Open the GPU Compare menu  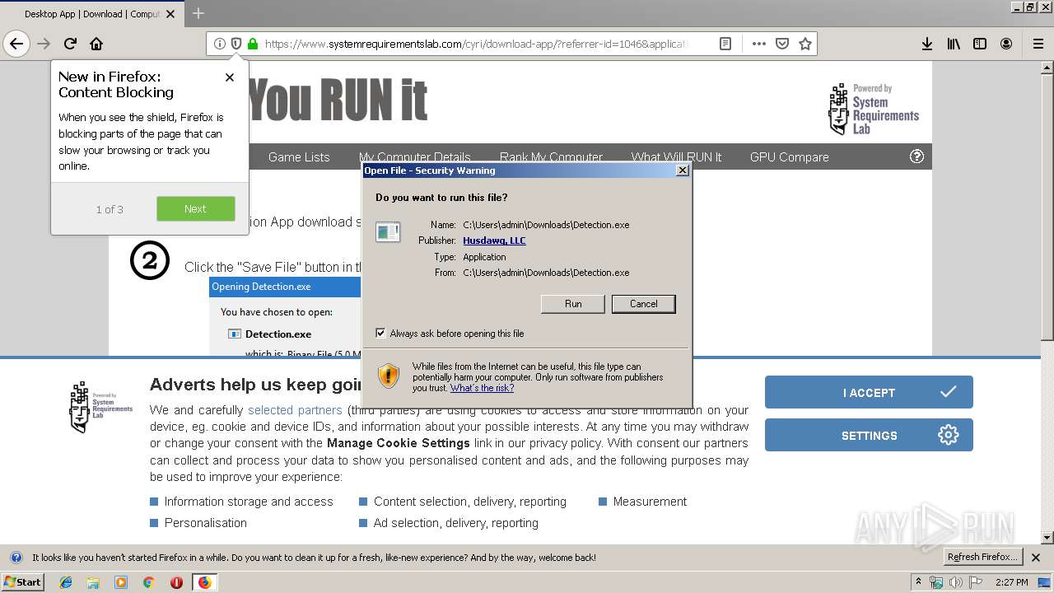click(x=790, y=156)
